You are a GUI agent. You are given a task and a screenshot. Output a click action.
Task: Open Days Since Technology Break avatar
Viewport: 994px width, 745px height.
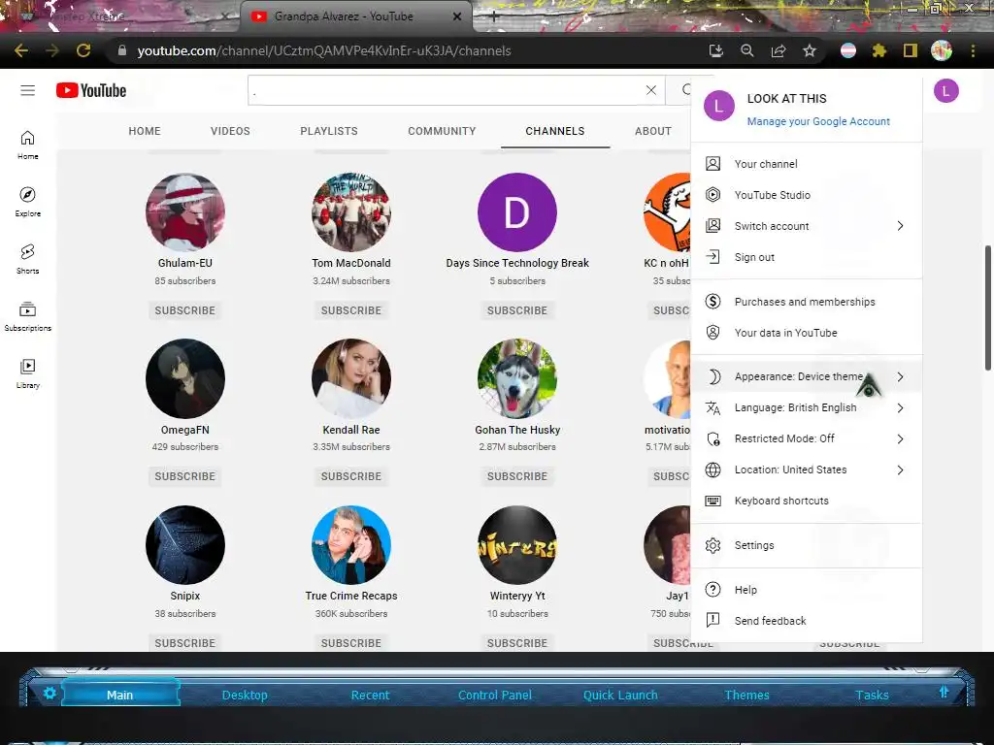click(517, 212)
